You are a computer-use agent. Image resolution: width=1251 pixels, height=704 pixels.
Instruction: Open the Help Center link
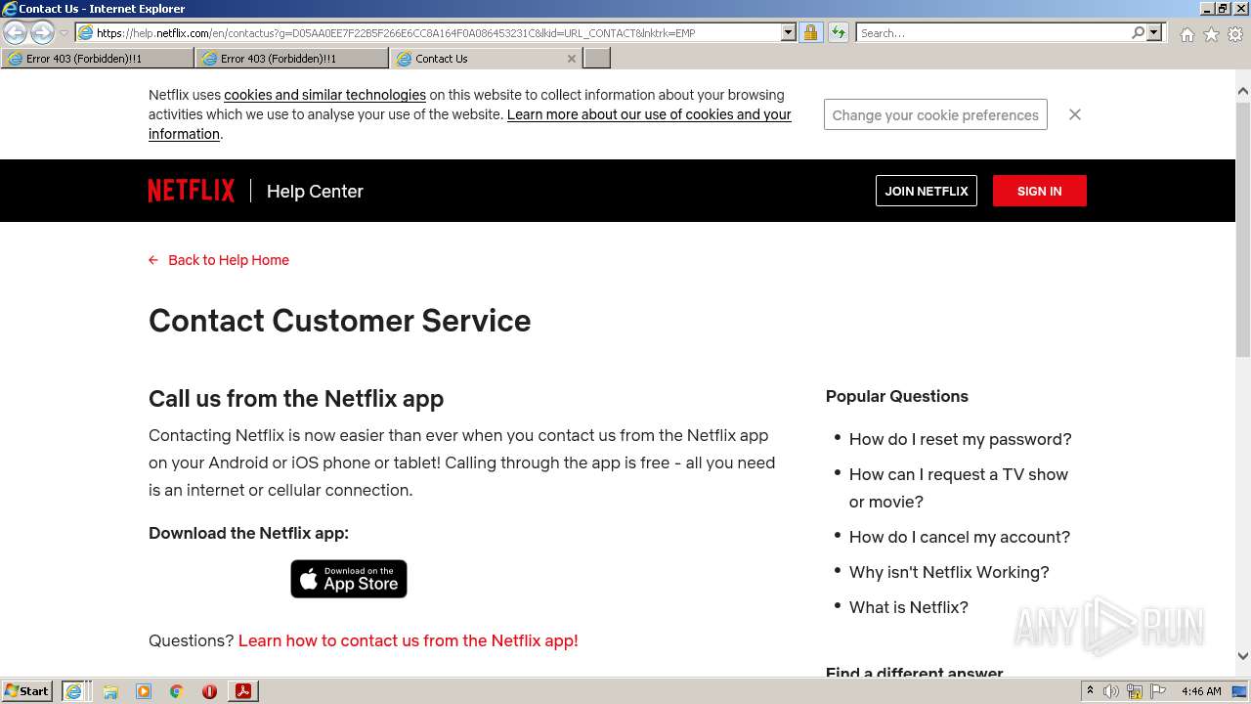pos(315,192)
